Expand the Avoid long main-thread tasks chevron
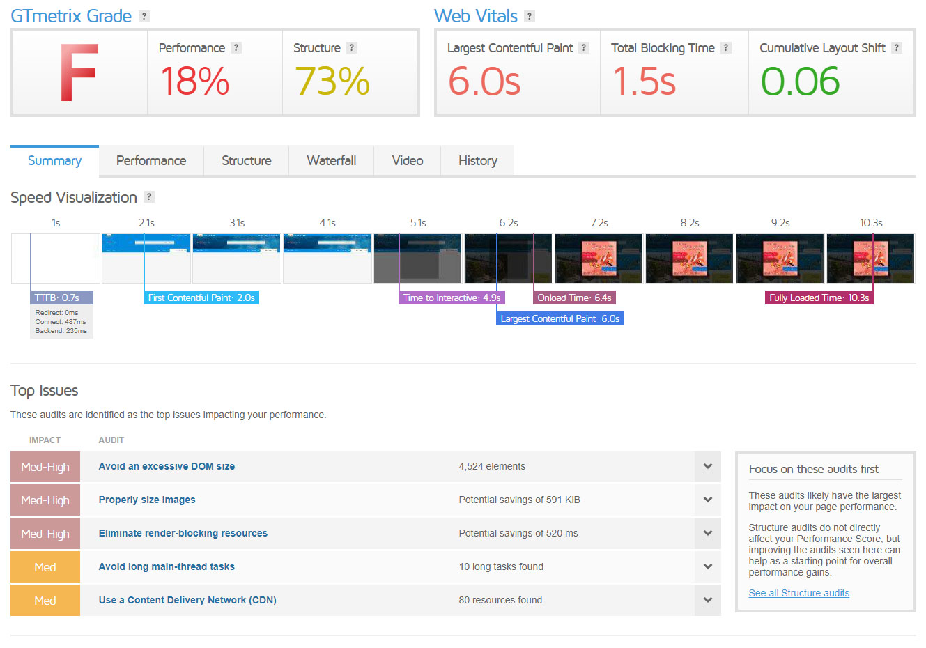The height and width of the screenshot is (648, 926). 707,566
